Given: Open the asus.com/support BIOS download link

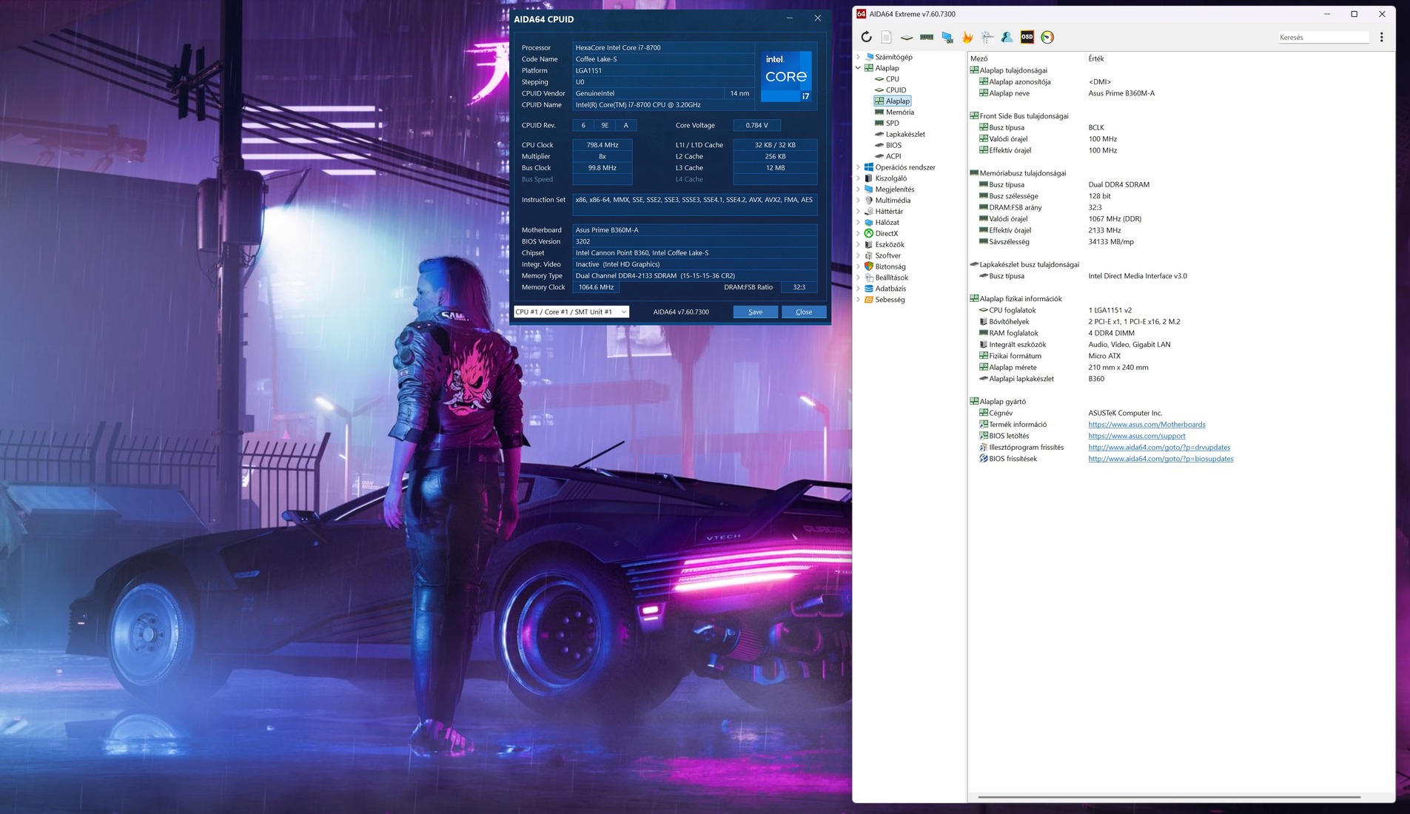Looking at the screenshot, I should pyautogui.click(x=1136, y=436).
